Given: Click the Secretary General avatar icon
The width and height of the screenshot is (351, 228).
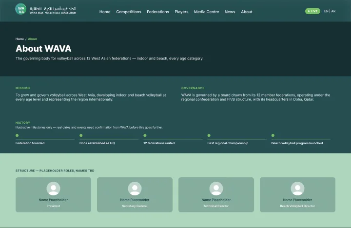Looking at the screenshot, I should (135, 189).
